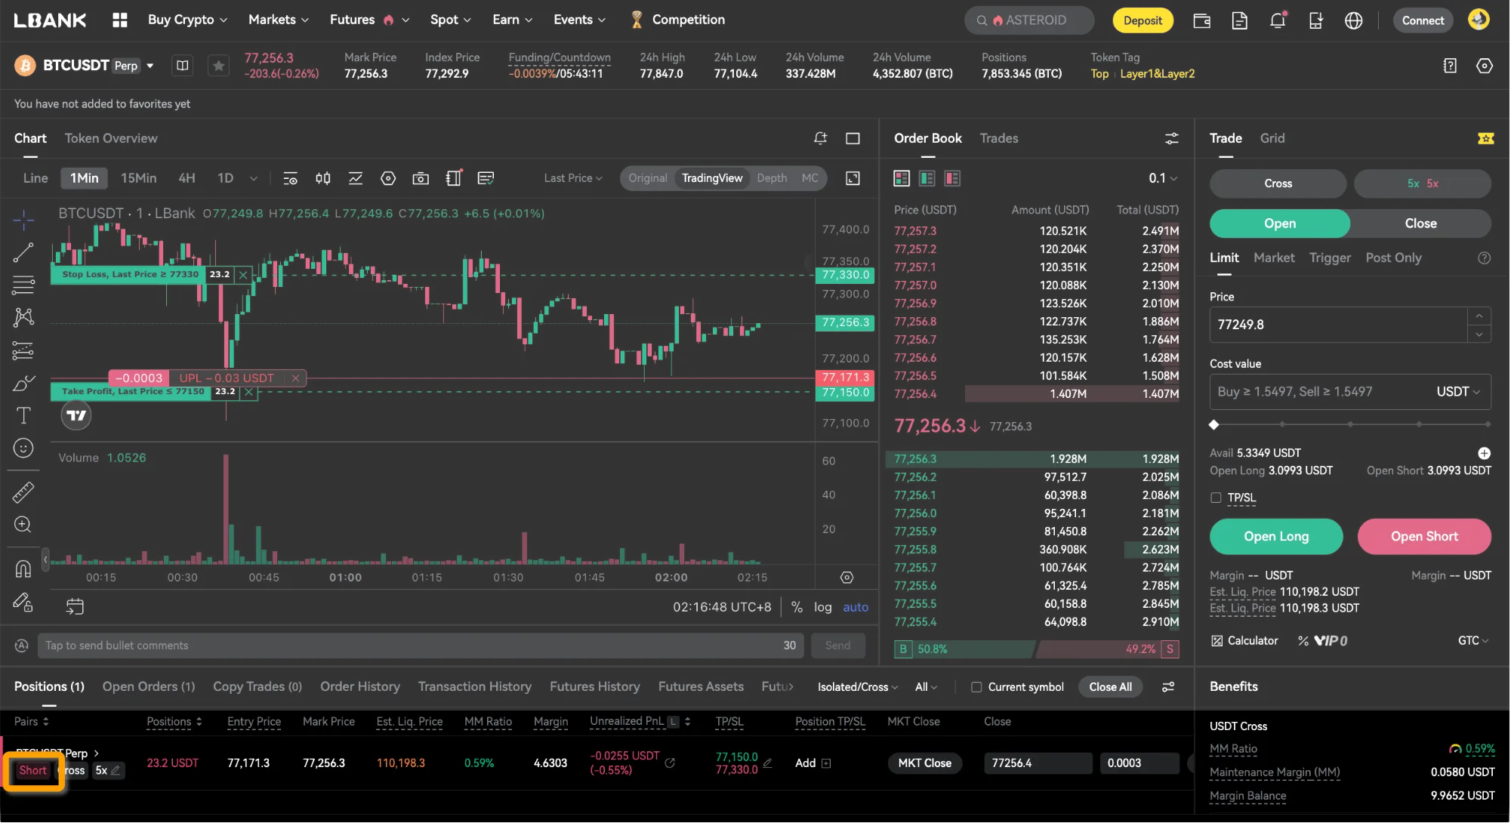Enable the TP/SL checkbox

tap(1216, 498)
